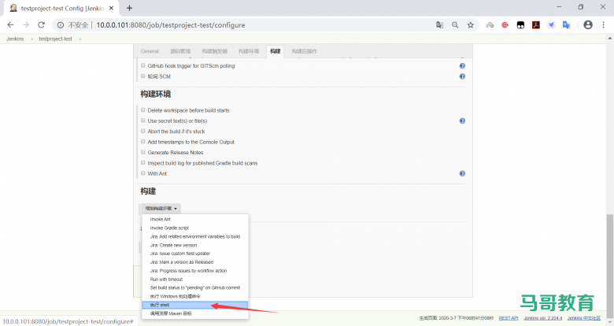Check the 轮询 SCM option
The width and height of the screenshot is (614, 326).
tap(143, 76)
